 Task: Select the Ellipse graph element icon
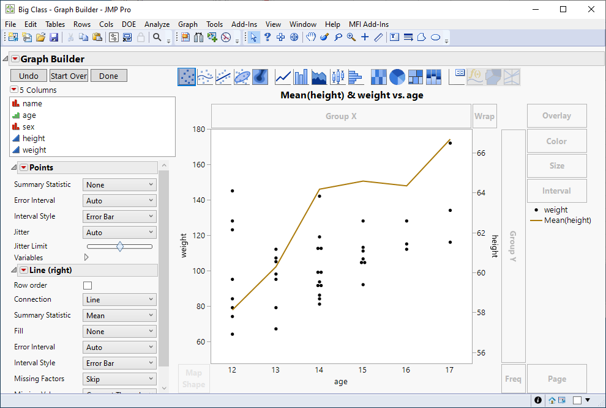click(x=242, y=77)
